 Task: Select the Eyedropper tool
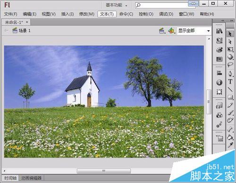[x=230, y=145]
